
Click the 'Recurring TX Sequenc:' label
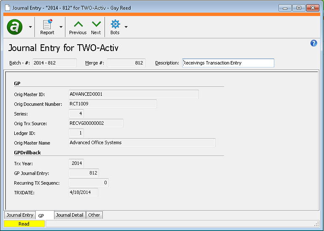37,183
